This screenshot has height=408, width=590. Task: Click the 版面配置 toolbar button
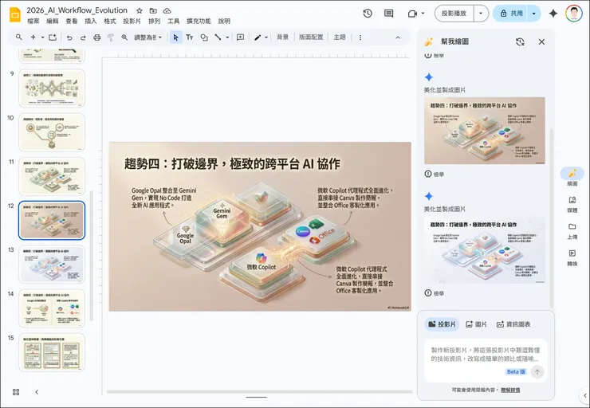click(311, 37)
